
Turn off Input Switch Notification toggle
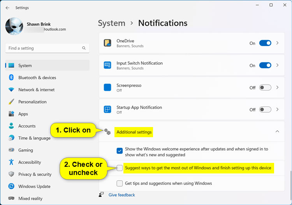265,65
